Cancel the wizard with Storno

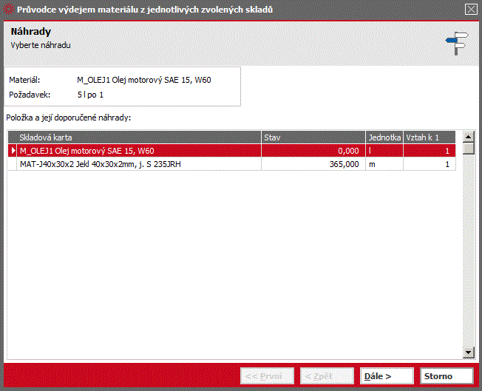point(447,376)
